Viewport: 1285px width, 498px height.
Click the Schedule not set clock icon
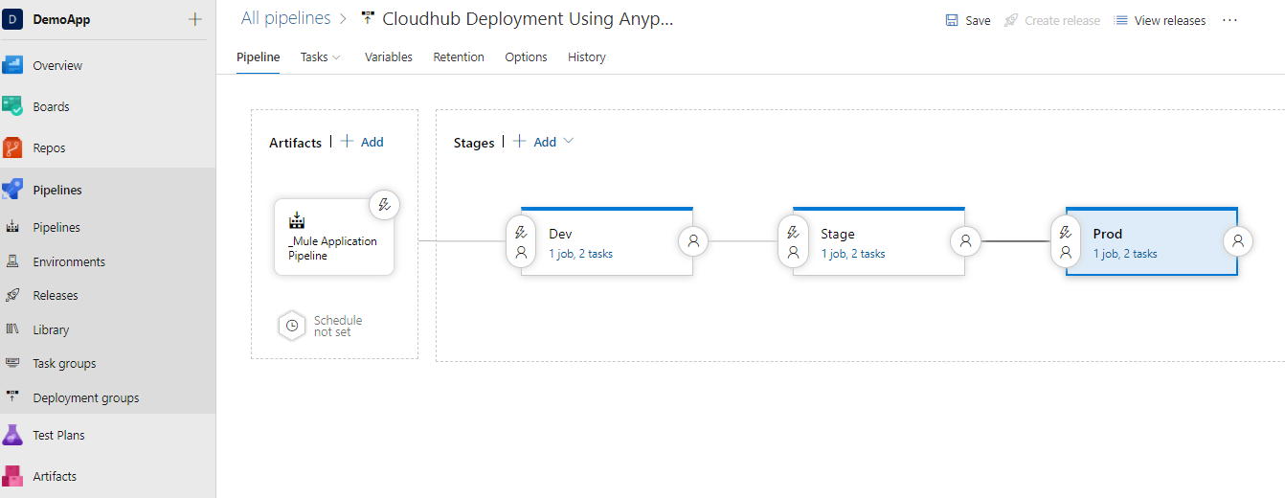[291, 326]
